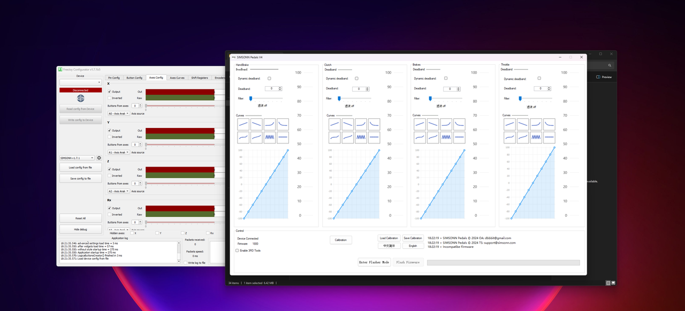Enable HandBrake Dynamic deadband checkbox
685x311 pixels.
coord(269,78)
